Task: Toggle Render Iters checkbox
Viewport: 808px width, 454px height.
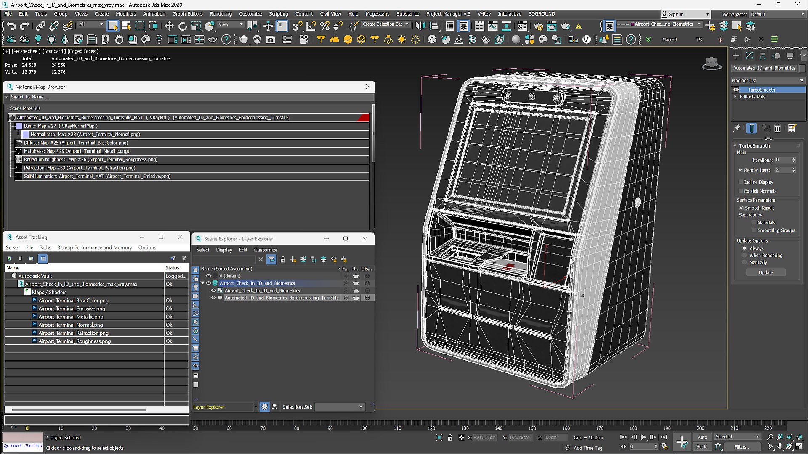Action: 741,170
